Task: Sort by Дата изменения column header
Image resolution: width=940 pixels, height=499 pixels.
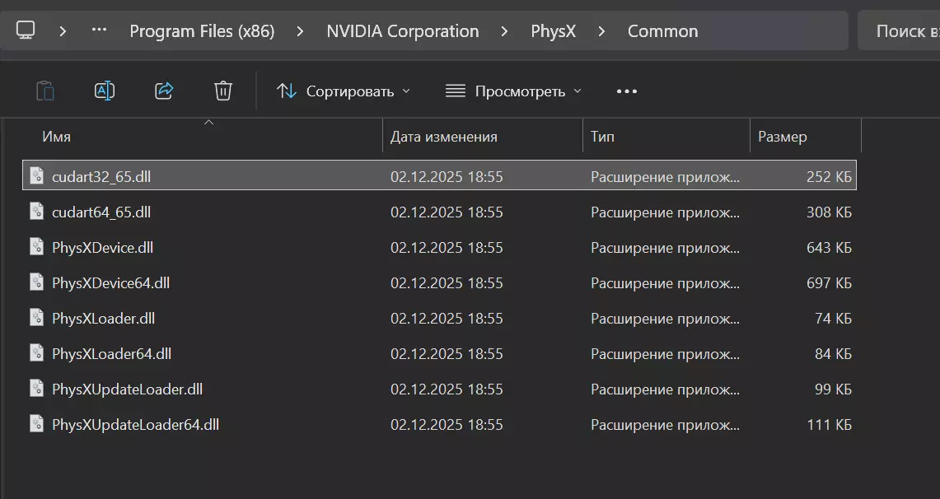Action: tap(443, 137)
